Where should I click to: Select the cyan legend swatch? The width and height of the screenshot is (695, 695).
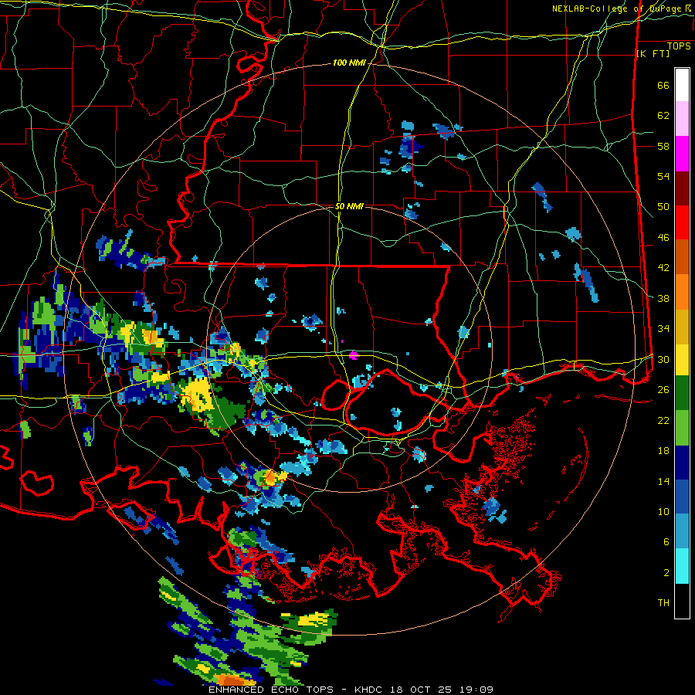(682, 566)
